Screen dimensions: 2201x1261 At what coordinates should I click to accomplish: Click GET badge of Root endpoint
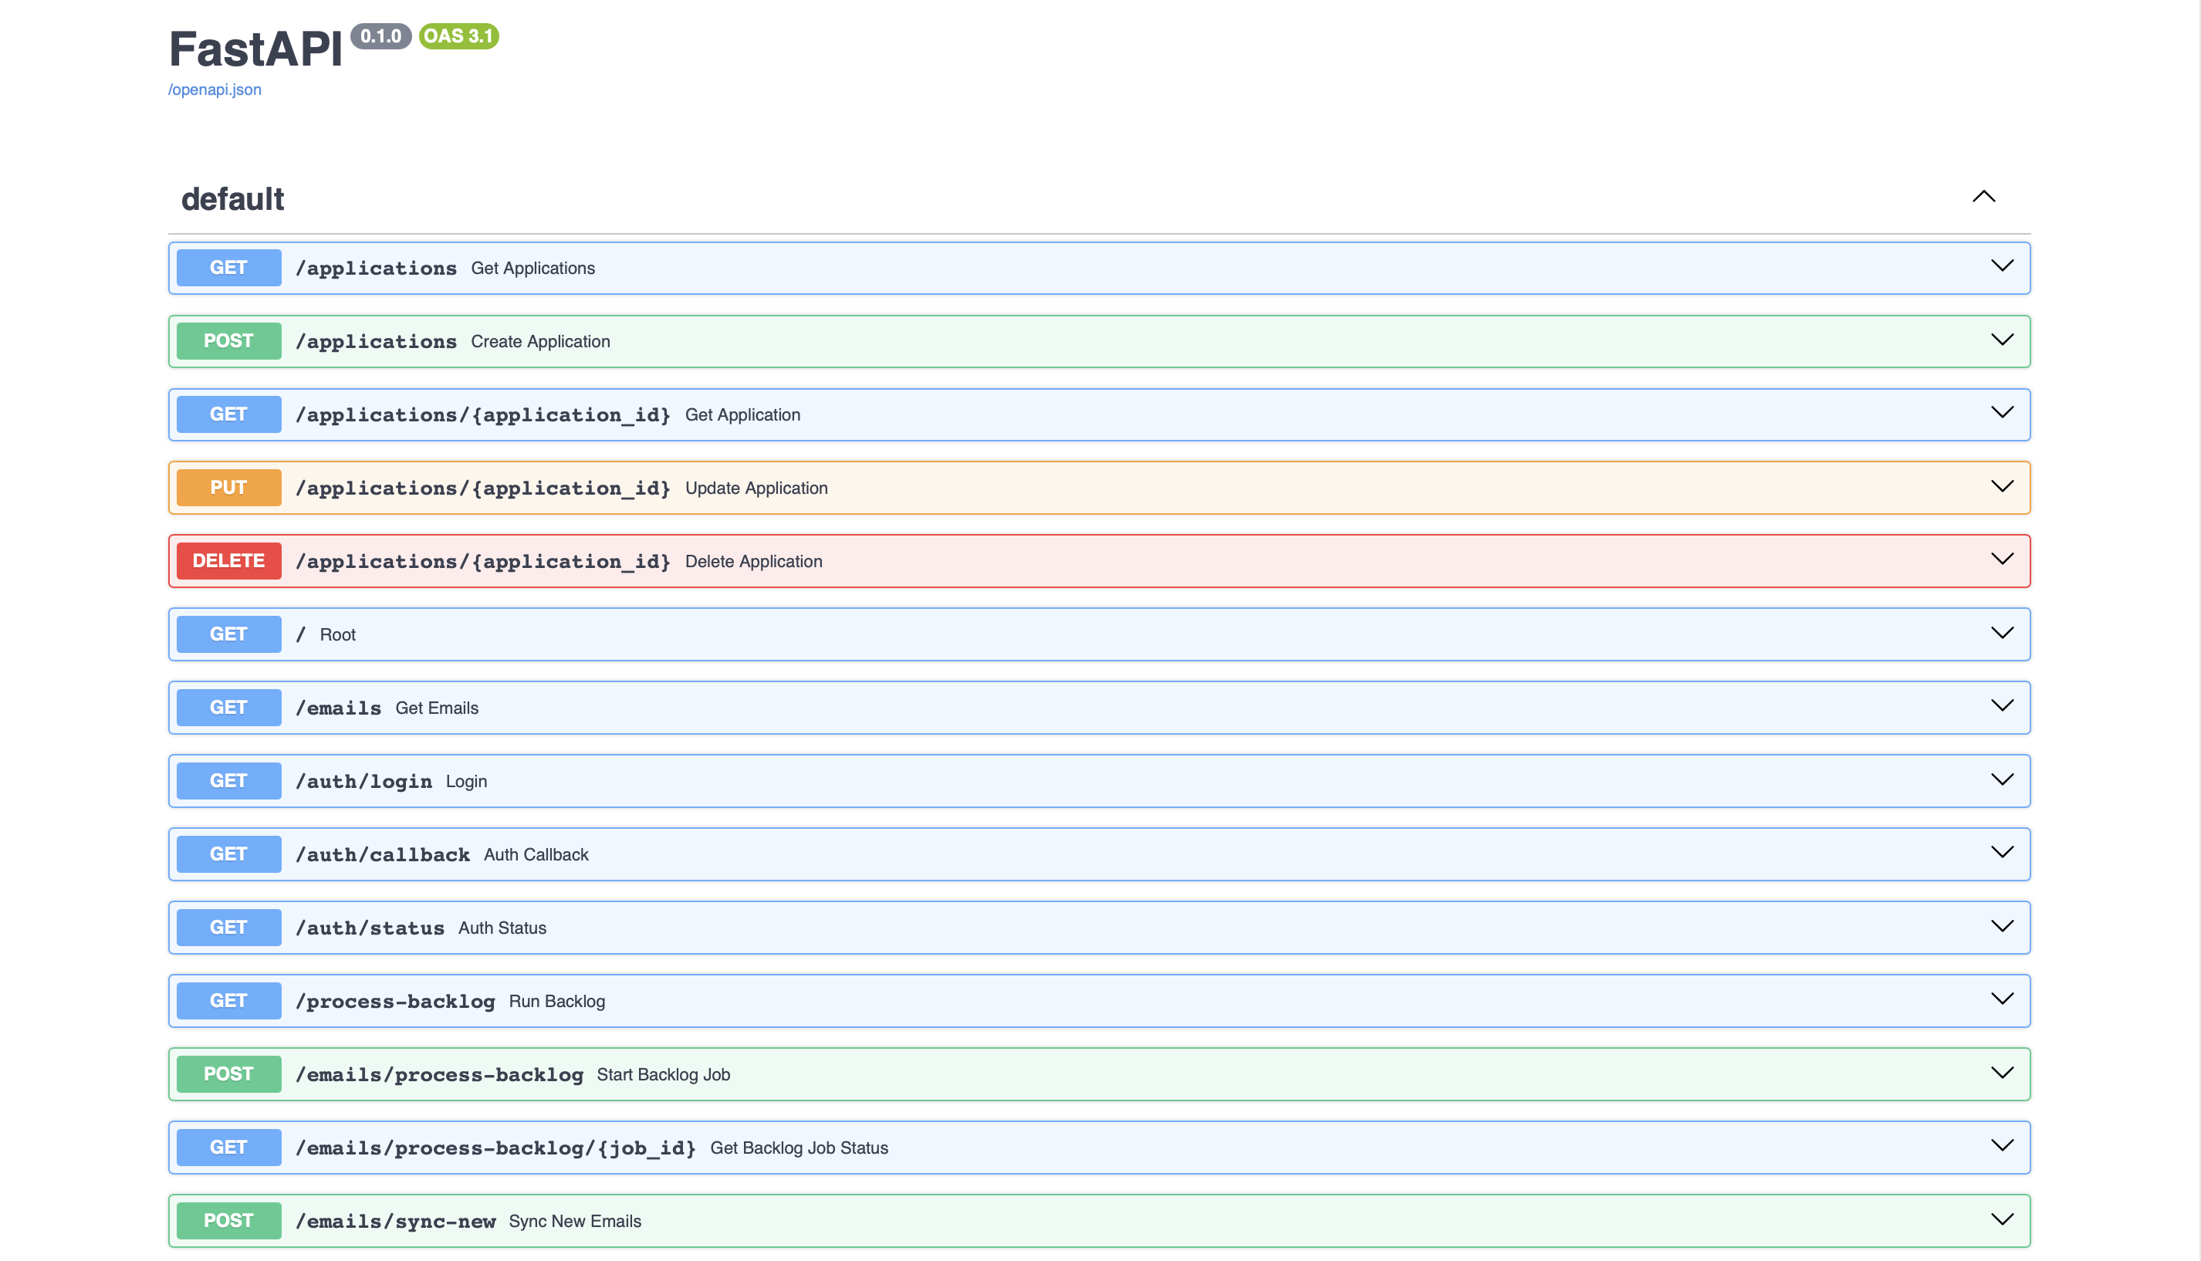coord(228,634)
